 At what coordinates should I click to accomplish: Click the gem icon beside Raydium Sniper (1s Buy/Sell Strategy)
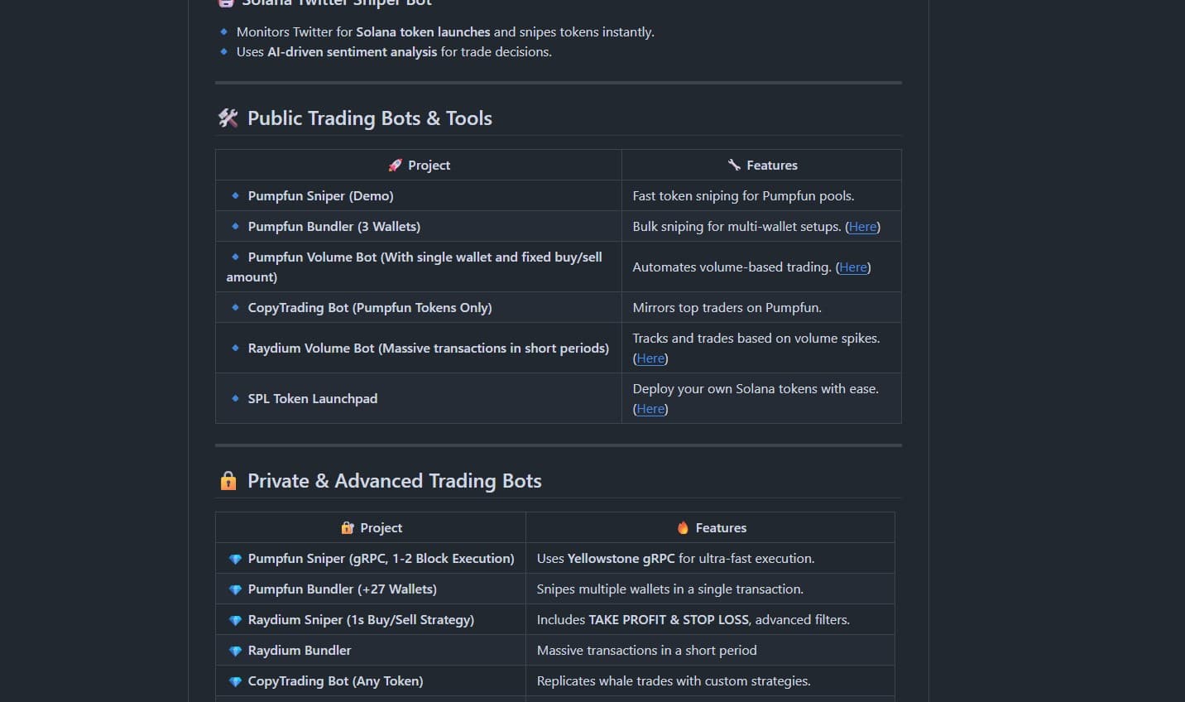click(x=234, y=619)
